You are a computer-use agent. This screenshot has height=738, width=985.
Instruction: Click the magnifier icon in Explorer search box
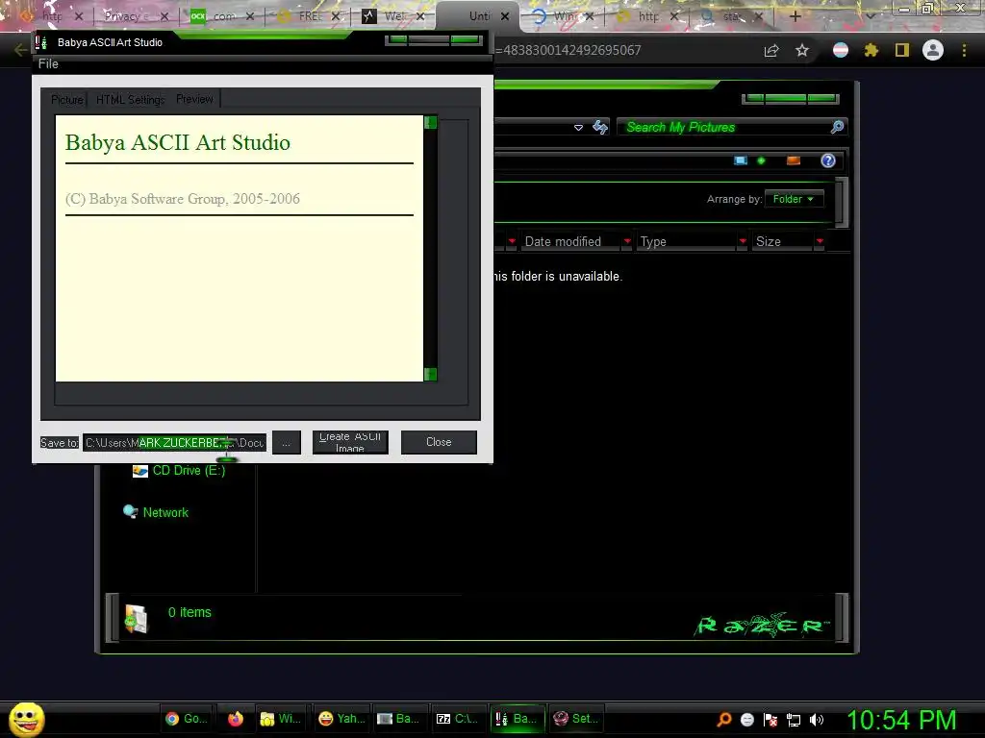click(x=838, y=127)
